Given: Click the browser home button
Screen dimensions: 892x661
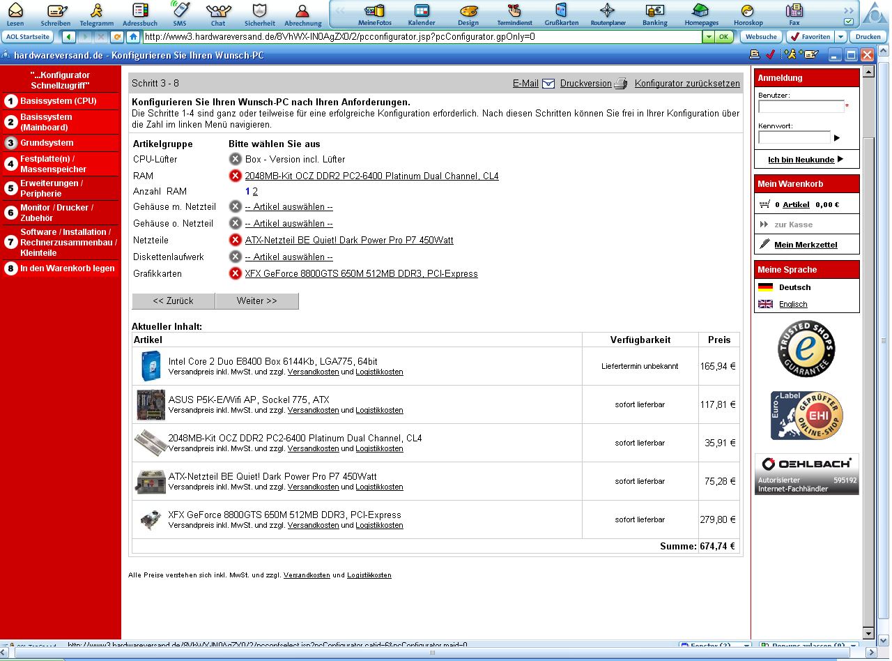Looking at the screenshot, I should point(133,37).
